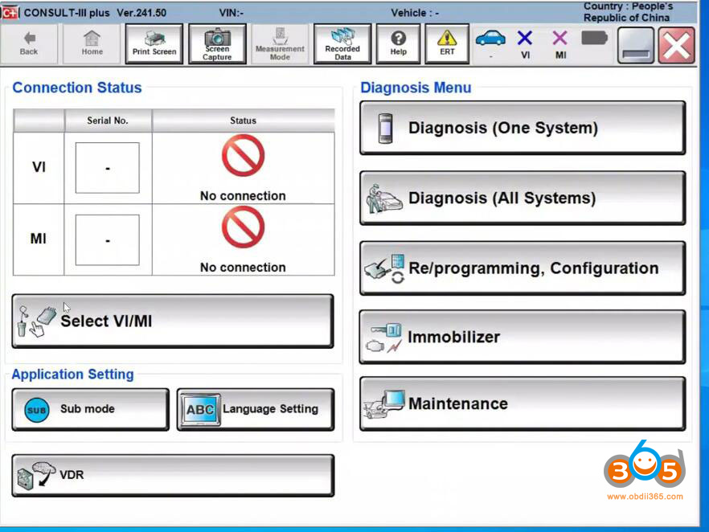Click the VI serial number field
This screenshot has width=709, height=532.
[x=108, y=168]
